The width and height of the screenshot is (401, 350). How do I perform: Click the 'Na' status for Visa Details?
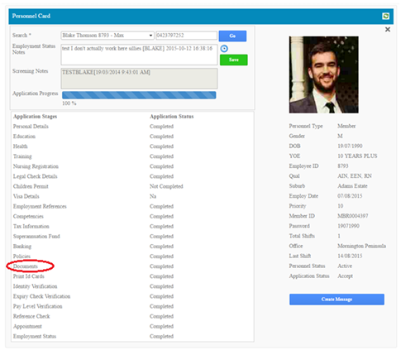pos(153,196)
